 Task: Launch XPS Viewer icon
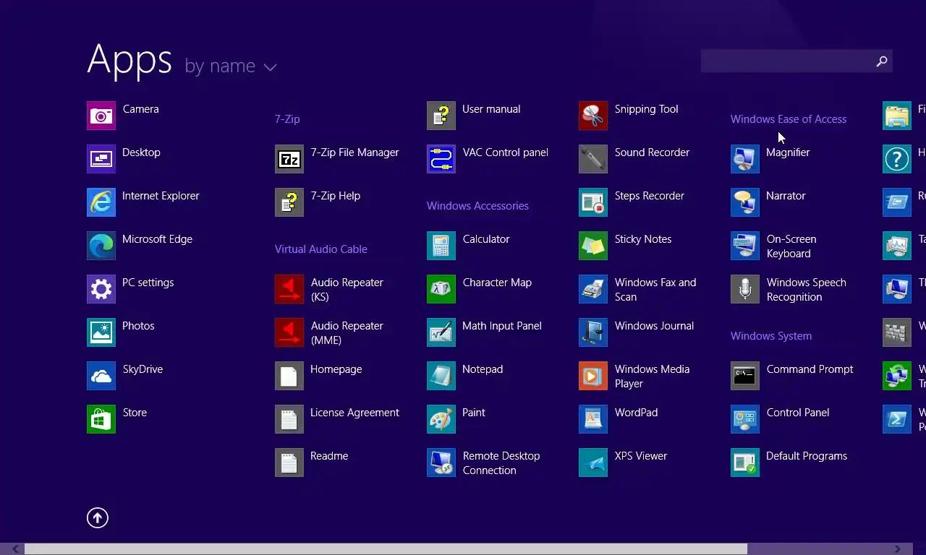point(593,462)
